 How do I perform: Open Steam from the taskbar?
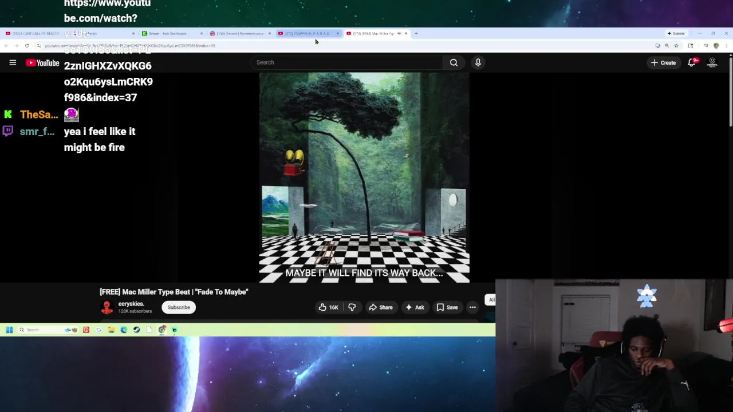[136, 330]
